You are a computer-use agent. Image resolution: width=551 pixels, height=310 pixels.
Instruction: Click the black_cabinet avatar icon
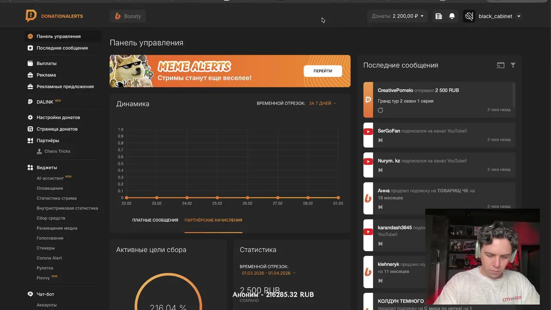click(x=469, y=16)
